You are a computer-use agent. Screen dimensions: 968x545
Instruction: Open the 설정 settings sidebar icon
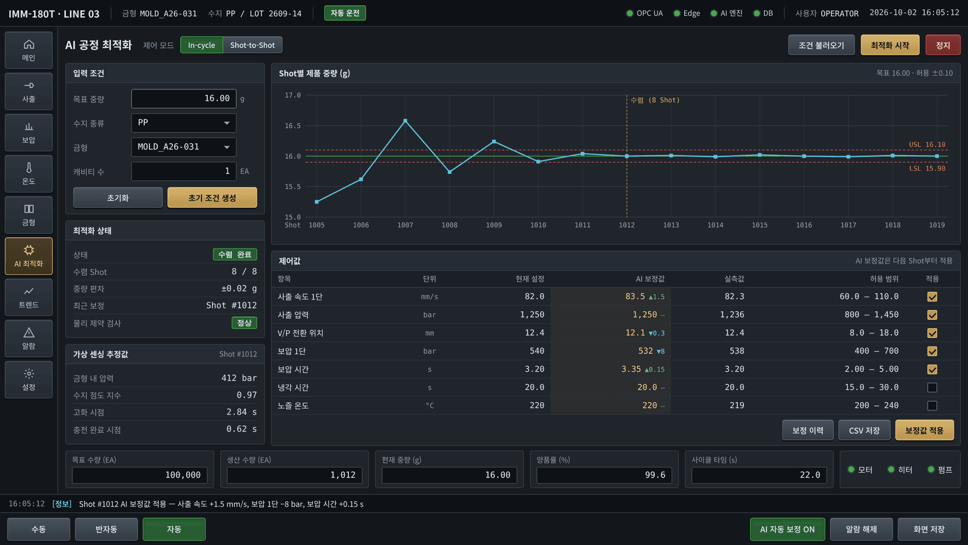29,379
